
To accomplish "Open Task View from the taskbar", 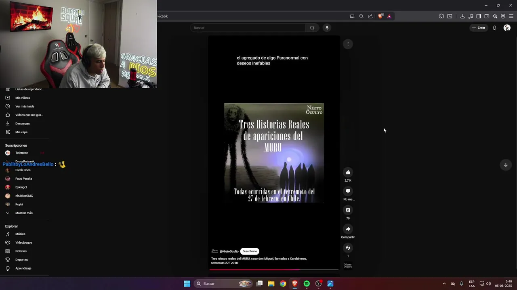I will point(260,284).
